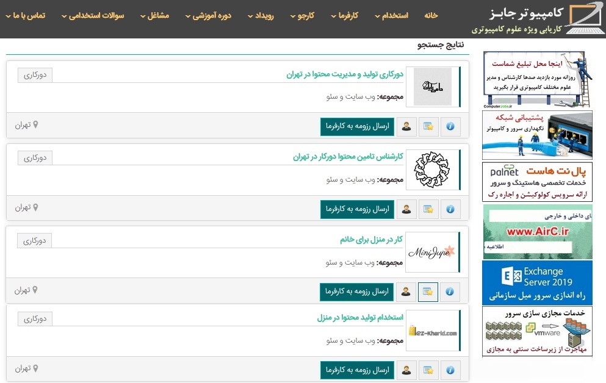Click info icon for کارشناس تامین محتوا job
Viewport: 606px width, 383px height.
(450, 209)
